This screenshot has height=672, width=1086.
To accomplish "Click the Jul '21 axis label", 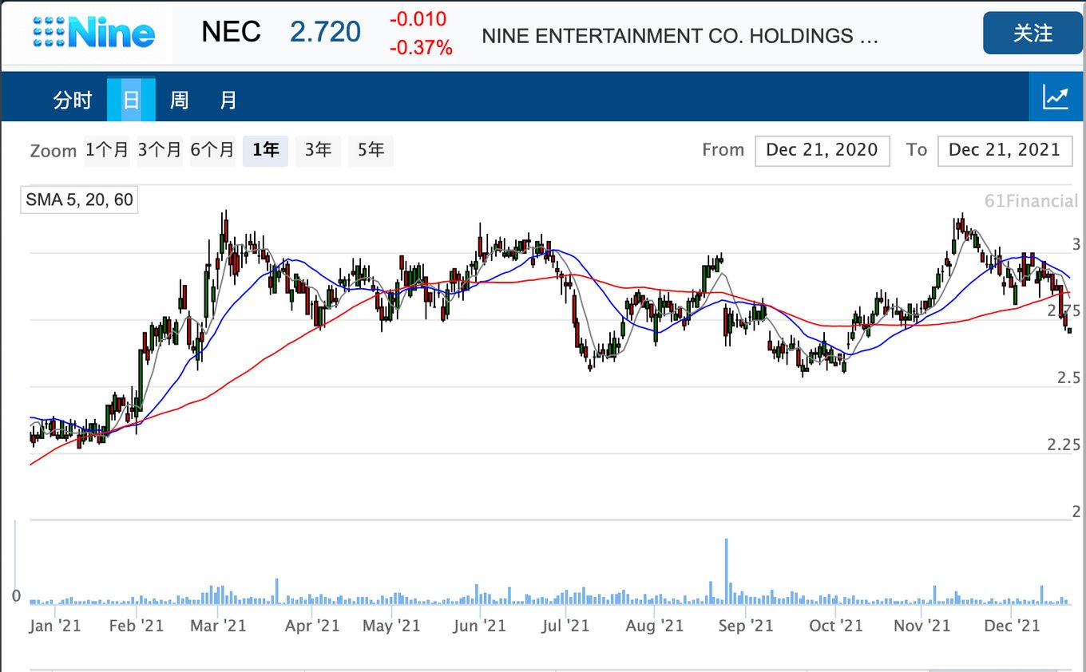I will point(565,626).
